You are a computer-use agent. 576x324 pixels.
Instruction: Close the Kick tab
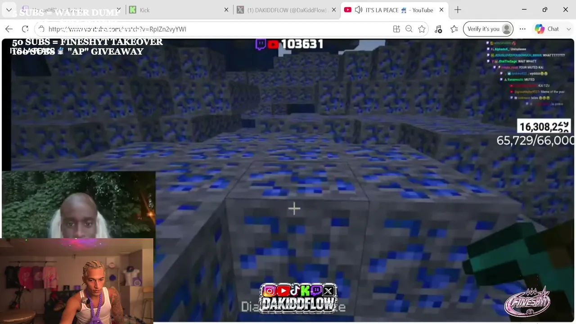(x=226, y=10)
